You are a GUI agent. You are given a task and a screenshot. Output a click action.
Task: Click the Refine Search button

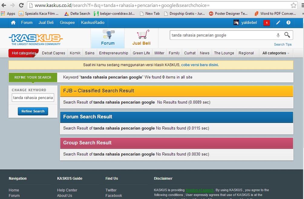click(33, 111)
